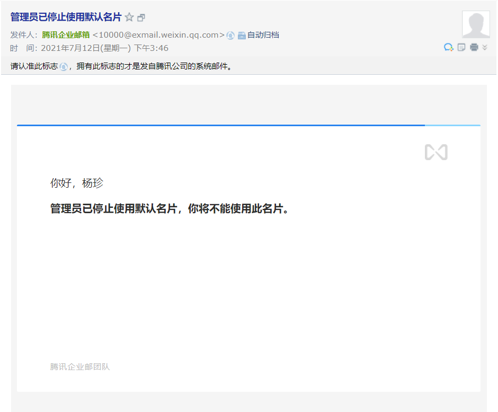
Task: Star this email with the star icon
Action: click(129, 17)
